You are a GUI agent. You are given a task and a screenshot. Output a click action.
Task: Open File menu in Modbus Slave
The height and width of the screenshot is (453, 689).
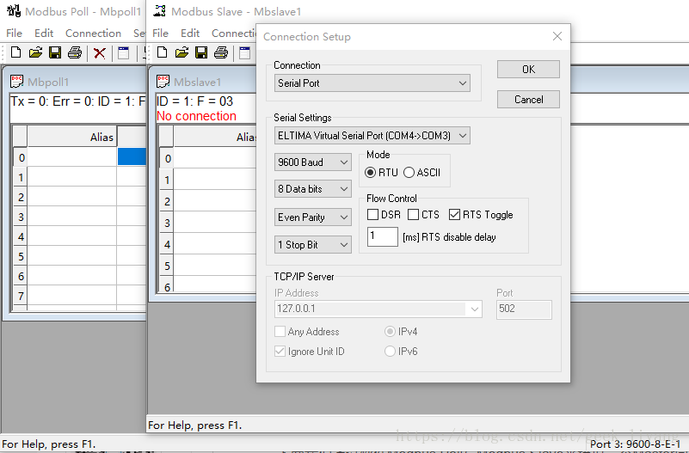(x=160, y=33)
